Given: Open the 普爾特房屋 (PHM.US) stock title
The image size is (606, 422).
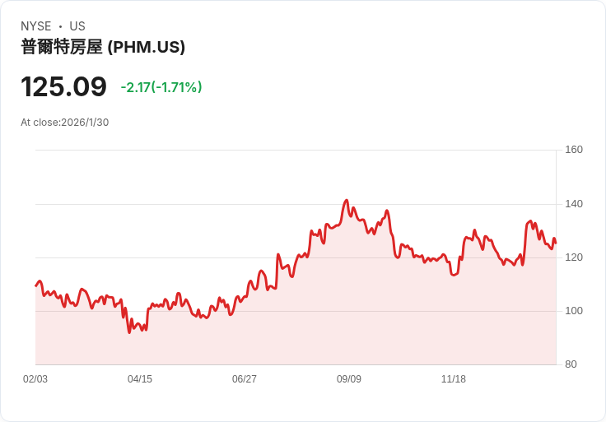Looking at the screenshot, I should [103, 47].
